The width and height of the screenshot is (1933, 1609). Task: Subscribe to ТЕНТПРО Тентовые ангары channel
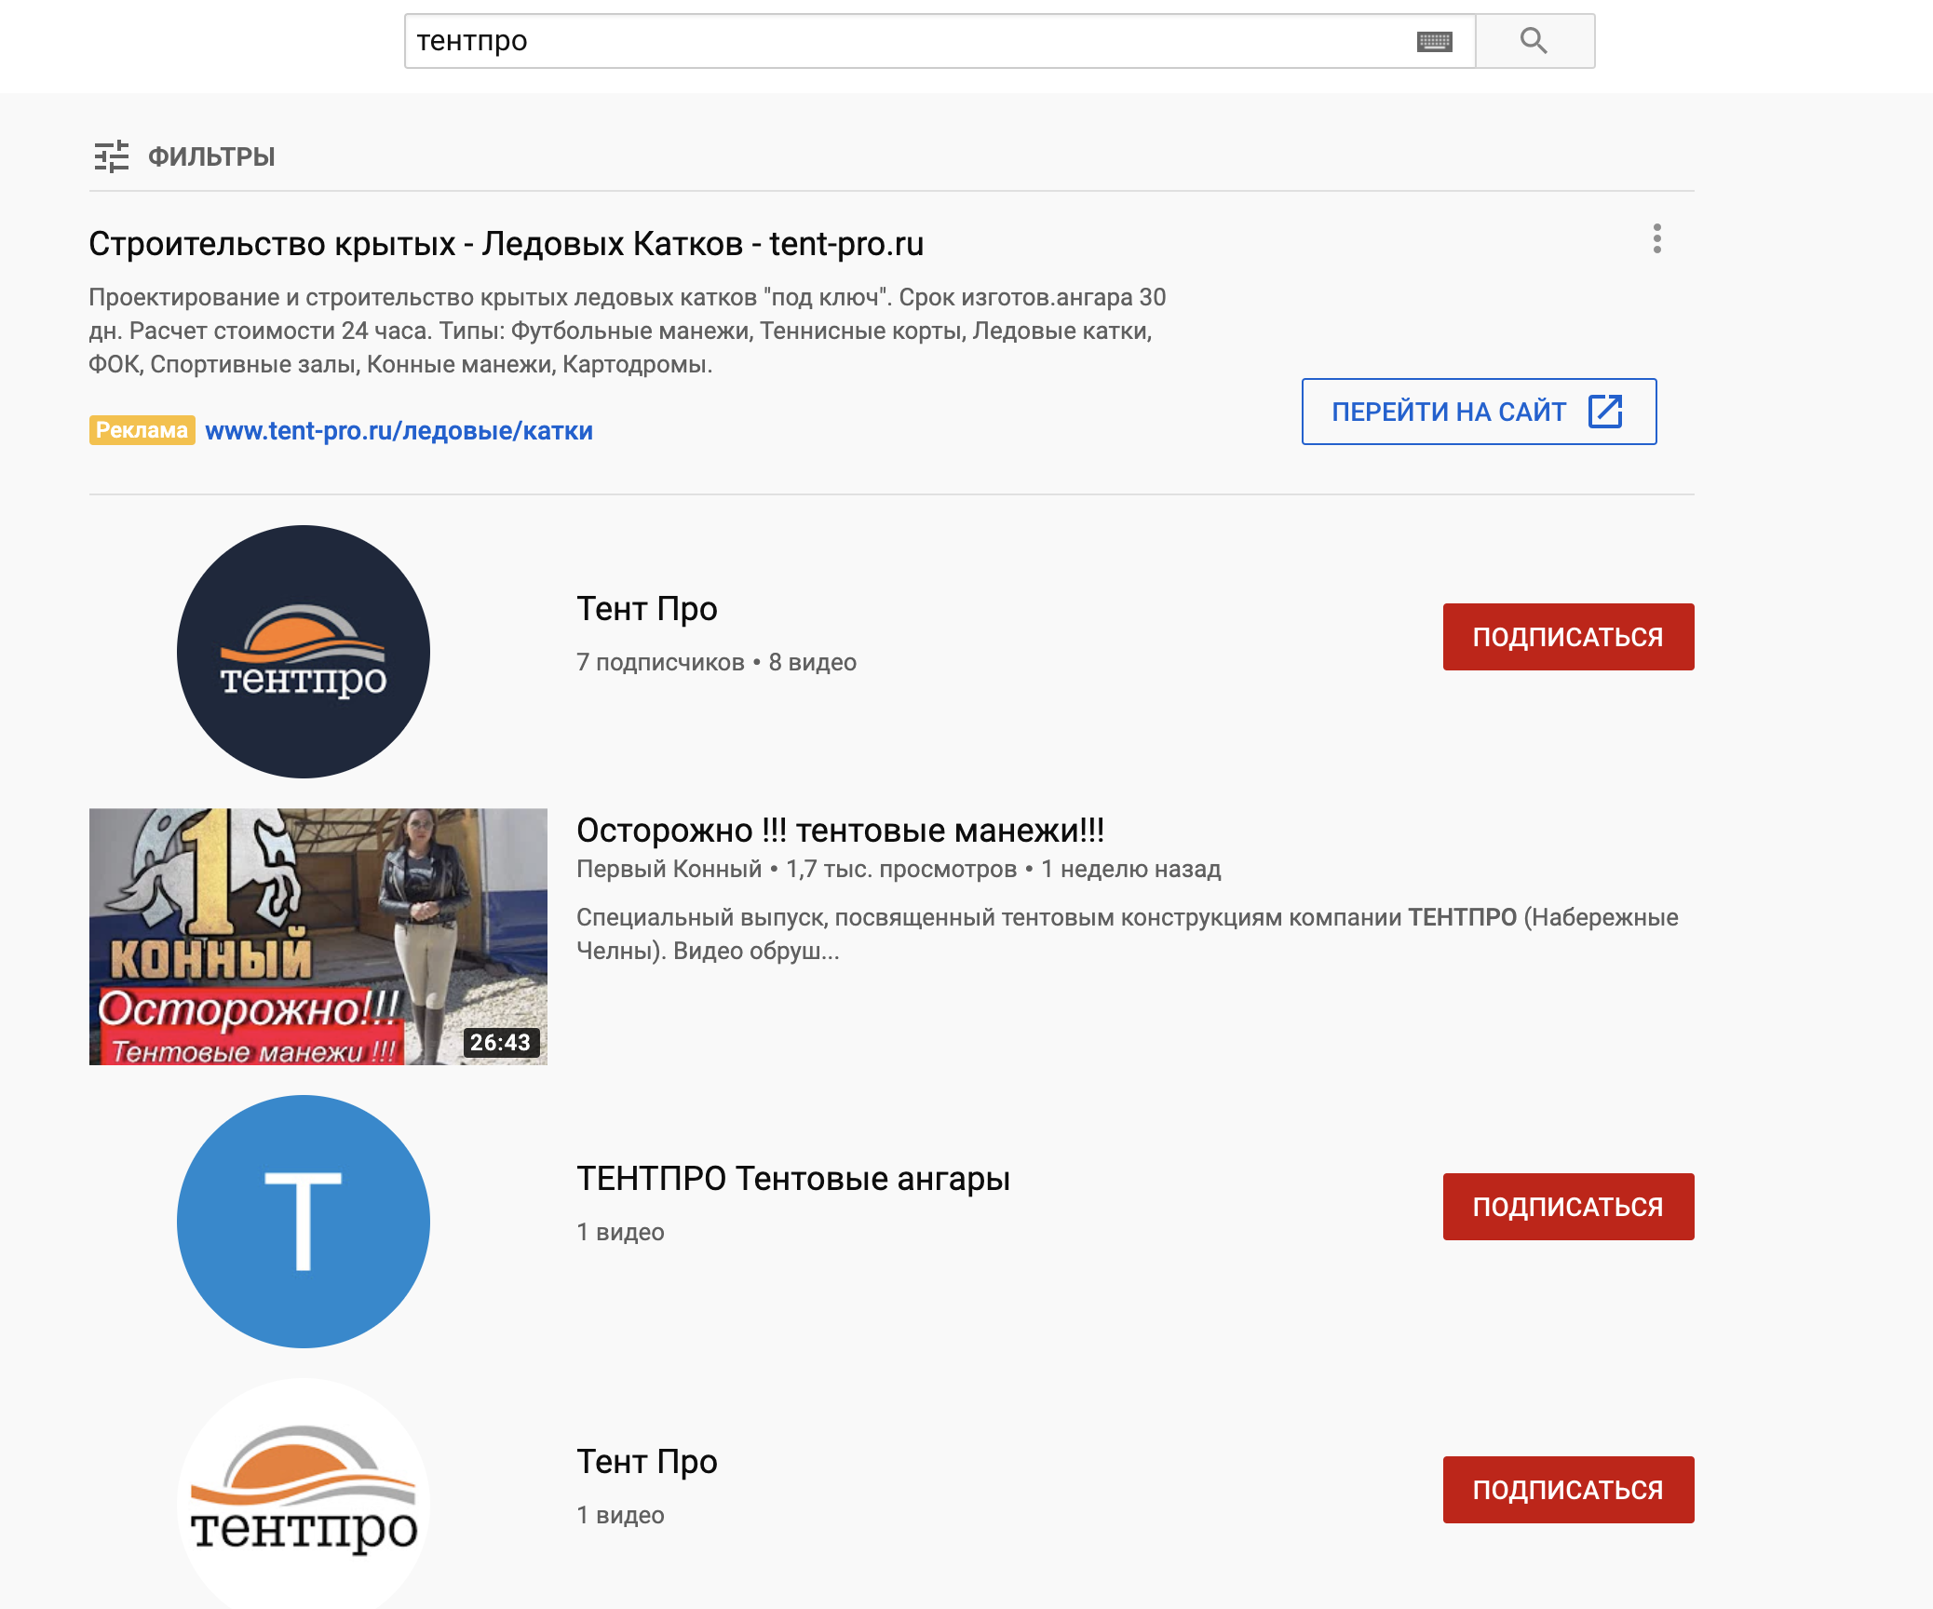coord(1568,1207)
